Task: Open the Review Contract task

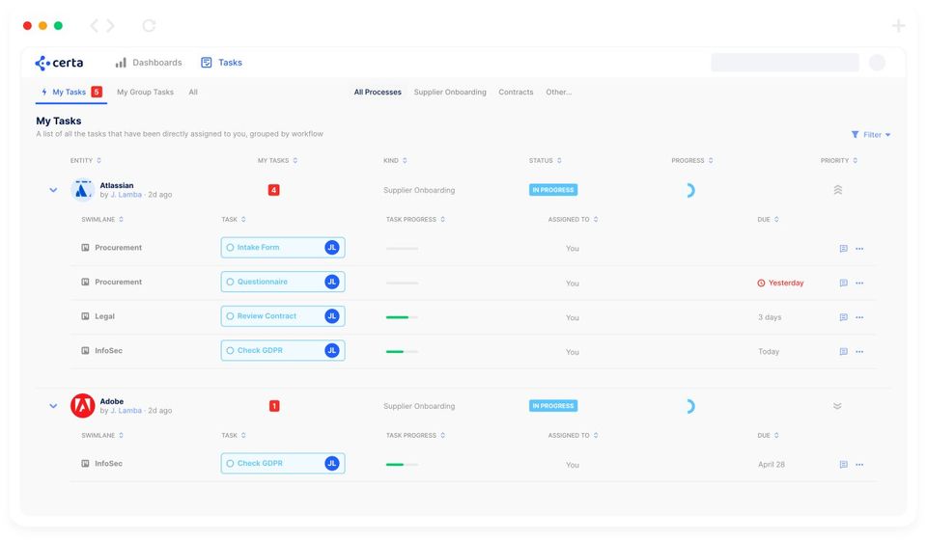Action: tap(283, 316)
